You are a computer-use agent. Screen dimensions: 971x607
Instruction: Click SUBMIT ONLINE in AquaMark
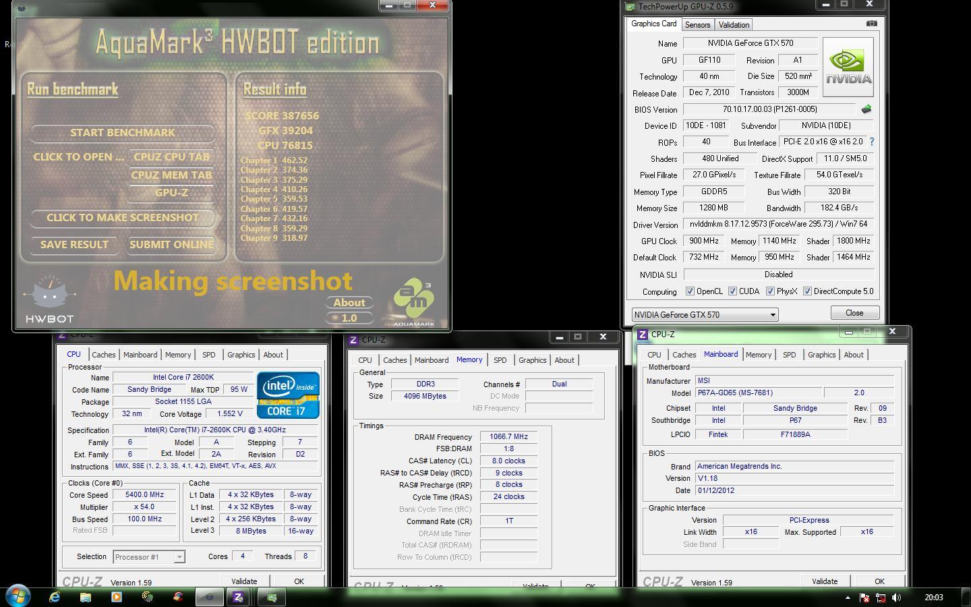click(171, 245)
